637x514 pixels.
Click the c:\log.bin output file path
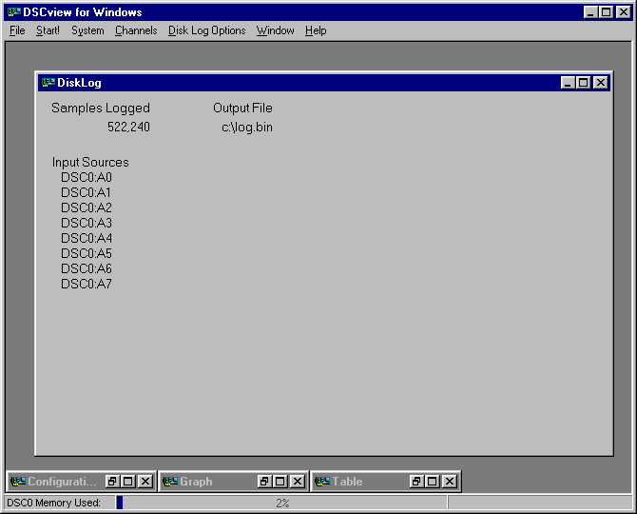click(x=247, y=128)
